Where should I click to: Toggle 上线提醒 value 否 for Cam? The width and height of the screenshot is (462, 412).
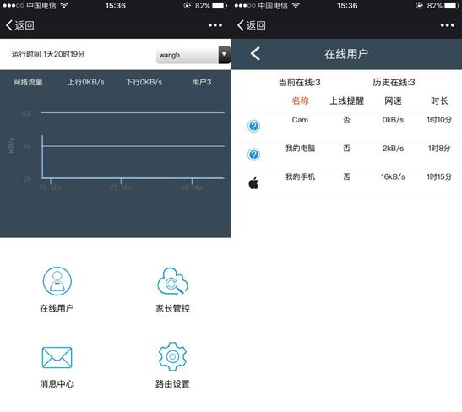pos(346,120)
